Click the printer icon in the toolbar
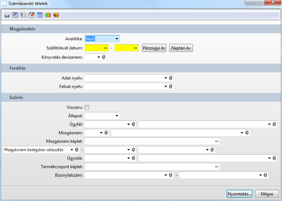The height and width of the screenshot is (201, 282). [x=7, y=15]
